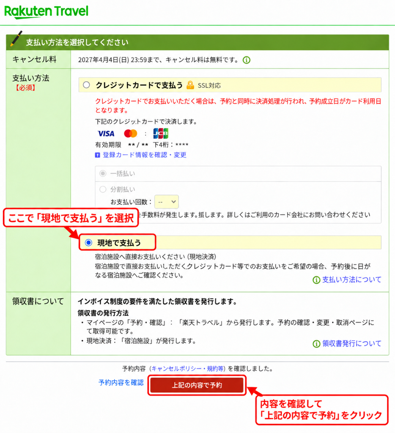395x433 pixels.
Task: Open the キャンセルポリシー・規約等 link
Action: [187, 369]
